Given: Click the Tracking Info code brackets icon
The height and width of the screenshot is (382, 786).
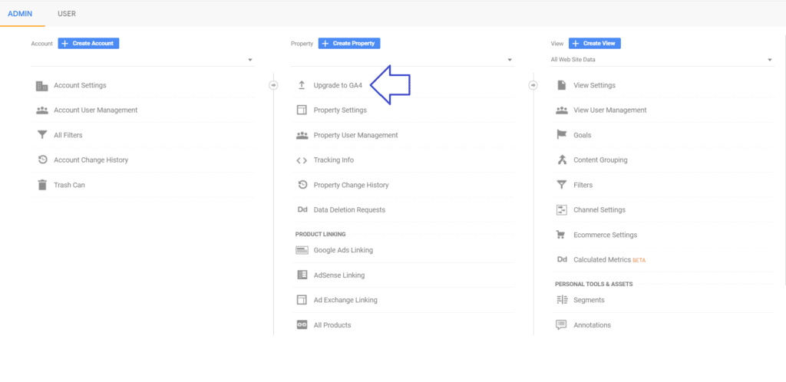Looking at the screenshot, I should pos(302,160).
